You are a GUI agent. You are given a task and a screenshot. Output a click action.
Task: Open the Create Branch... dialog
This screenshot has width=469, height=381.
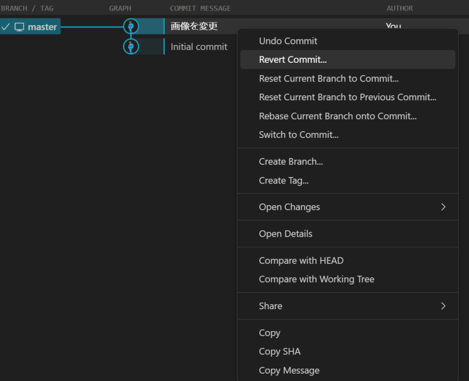click(291, 162)
